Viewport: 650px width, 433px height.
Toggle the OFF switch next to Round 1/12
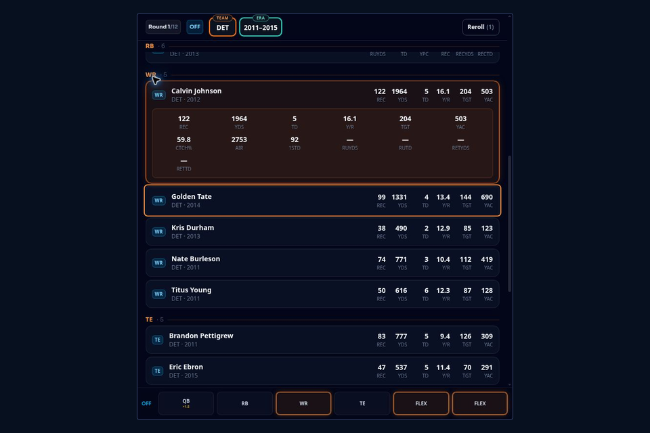pyautogui.click(x=194, y=27)
